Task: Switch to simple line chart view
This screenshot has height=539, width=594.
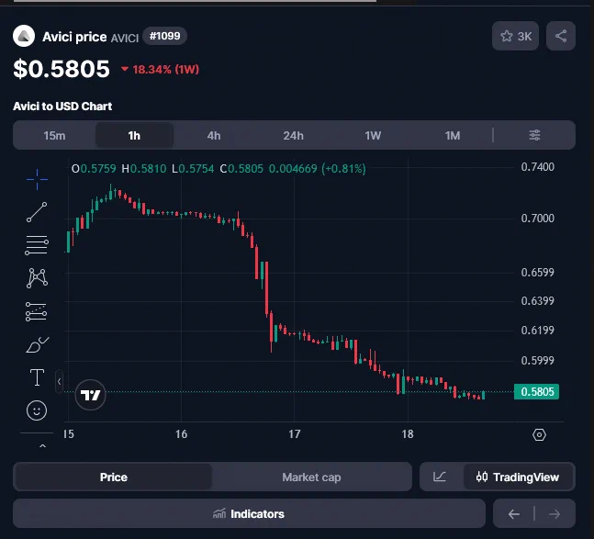Action: 440,477
